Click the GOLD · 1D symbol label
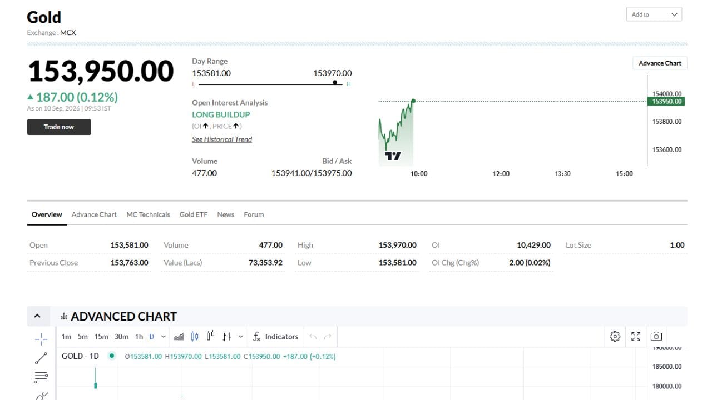 [80, 356]
